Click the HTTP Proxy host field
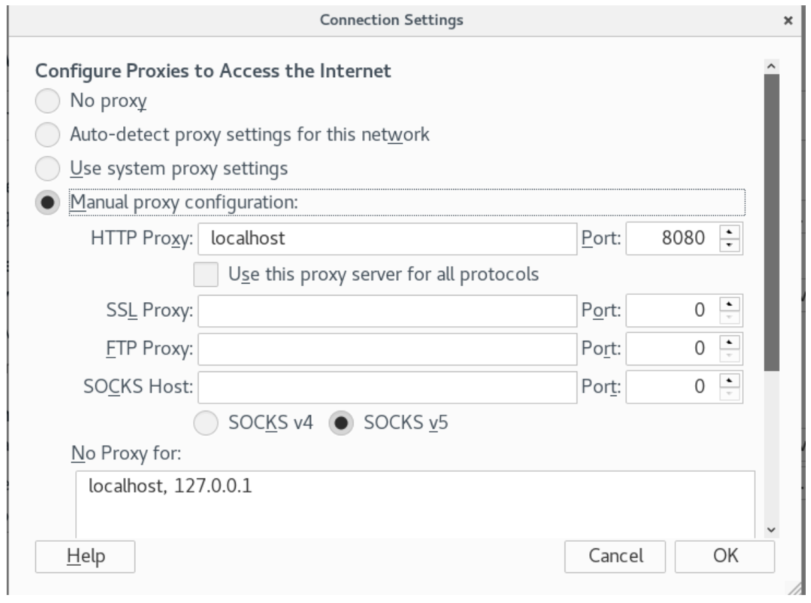 pyautogui.click(x=387, y=238)
